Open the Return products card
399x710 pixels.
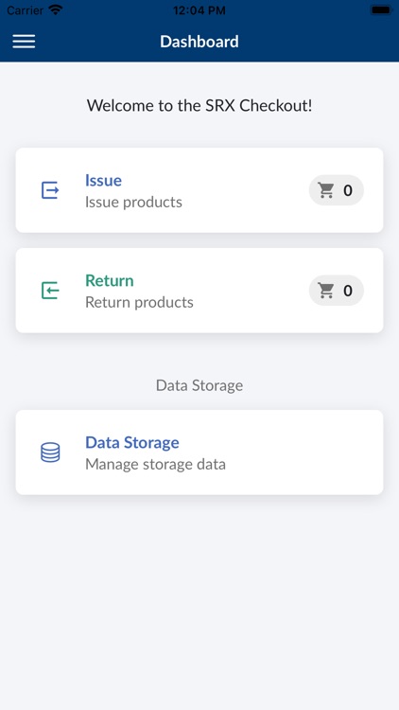(199, 291)
